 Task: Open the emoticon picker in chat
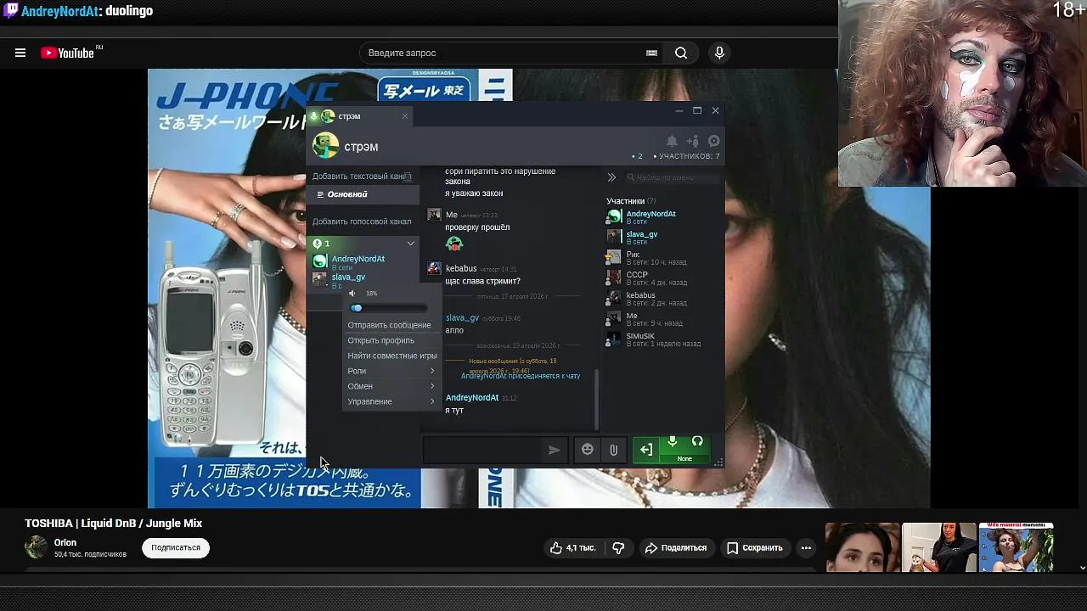(x=588, y=450)
